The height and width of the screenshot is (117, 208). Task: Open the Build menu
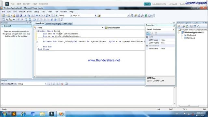[29, 12]
